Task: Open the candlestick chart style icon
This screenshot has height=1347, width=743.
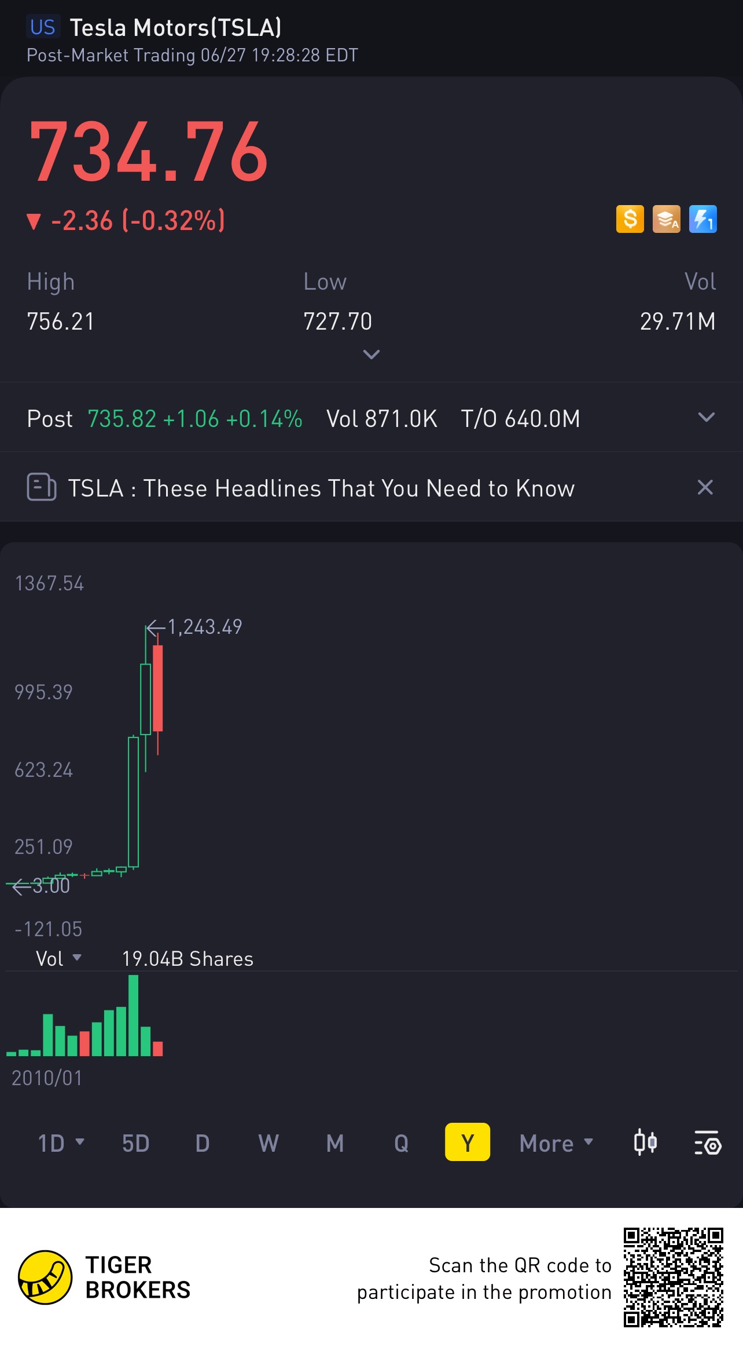Action: (645, 1142)
